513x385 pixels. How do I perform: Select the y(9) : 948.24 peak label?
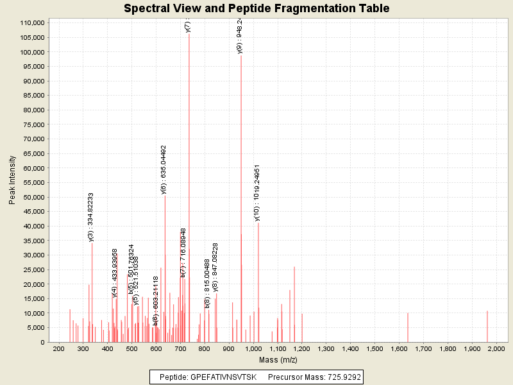point(240,35)
